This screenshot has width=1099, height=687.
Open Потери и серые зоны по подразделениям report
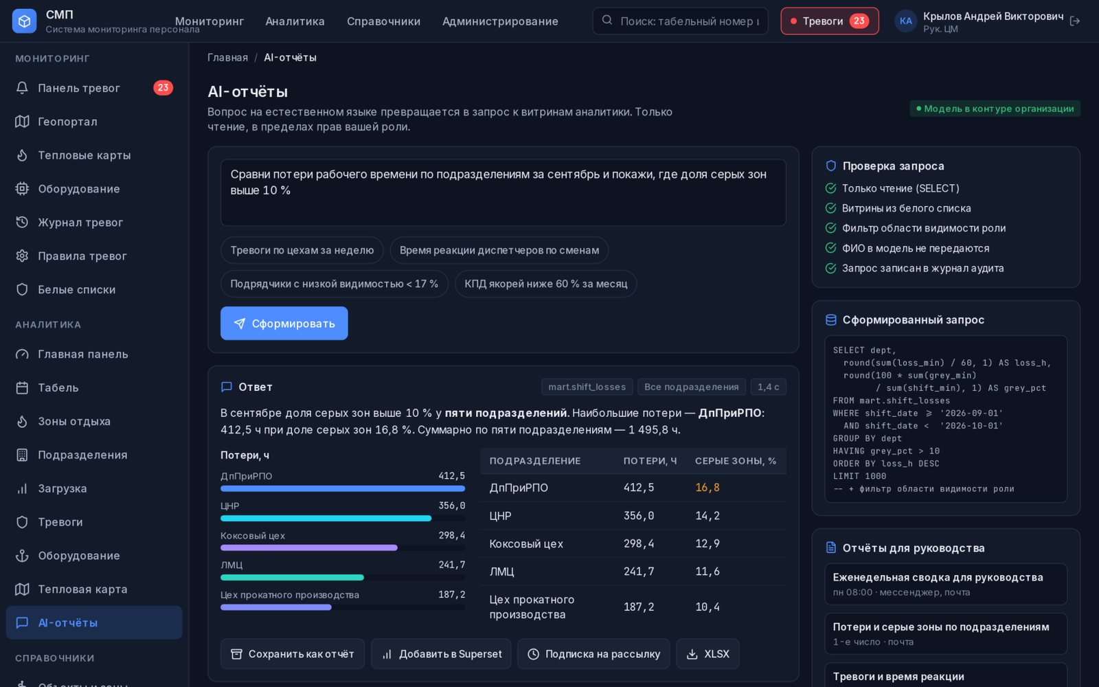pos(946,633)
